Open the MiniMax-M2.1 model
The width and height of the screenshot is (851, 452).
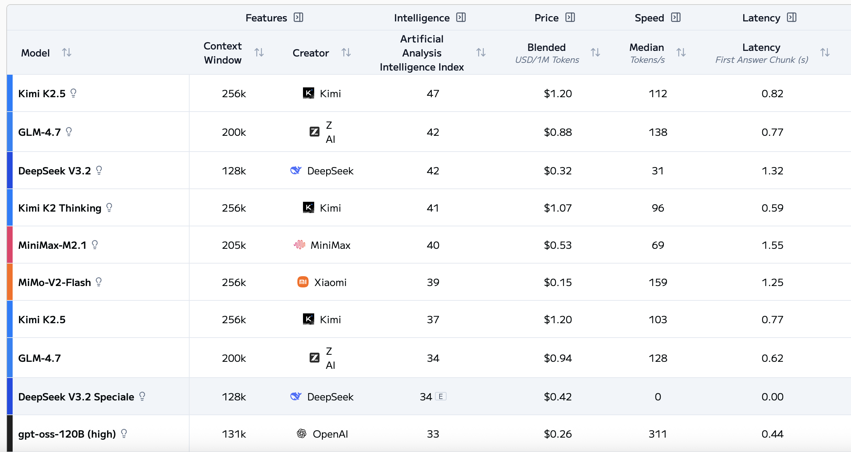coord(52,245)
